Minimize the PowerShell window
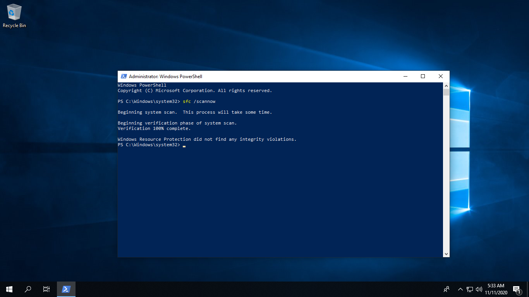This screenshot has height=297, width=529. [405, 77]
